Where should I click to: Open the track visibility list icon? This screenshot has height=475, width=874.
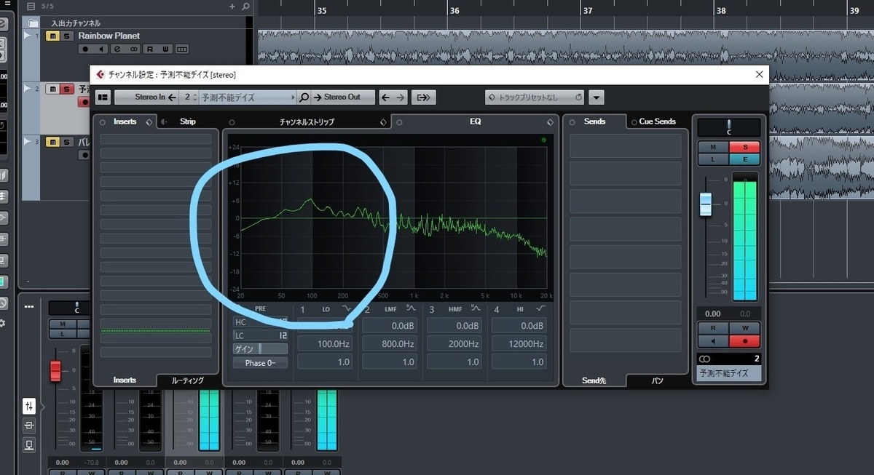click(31, 7)
